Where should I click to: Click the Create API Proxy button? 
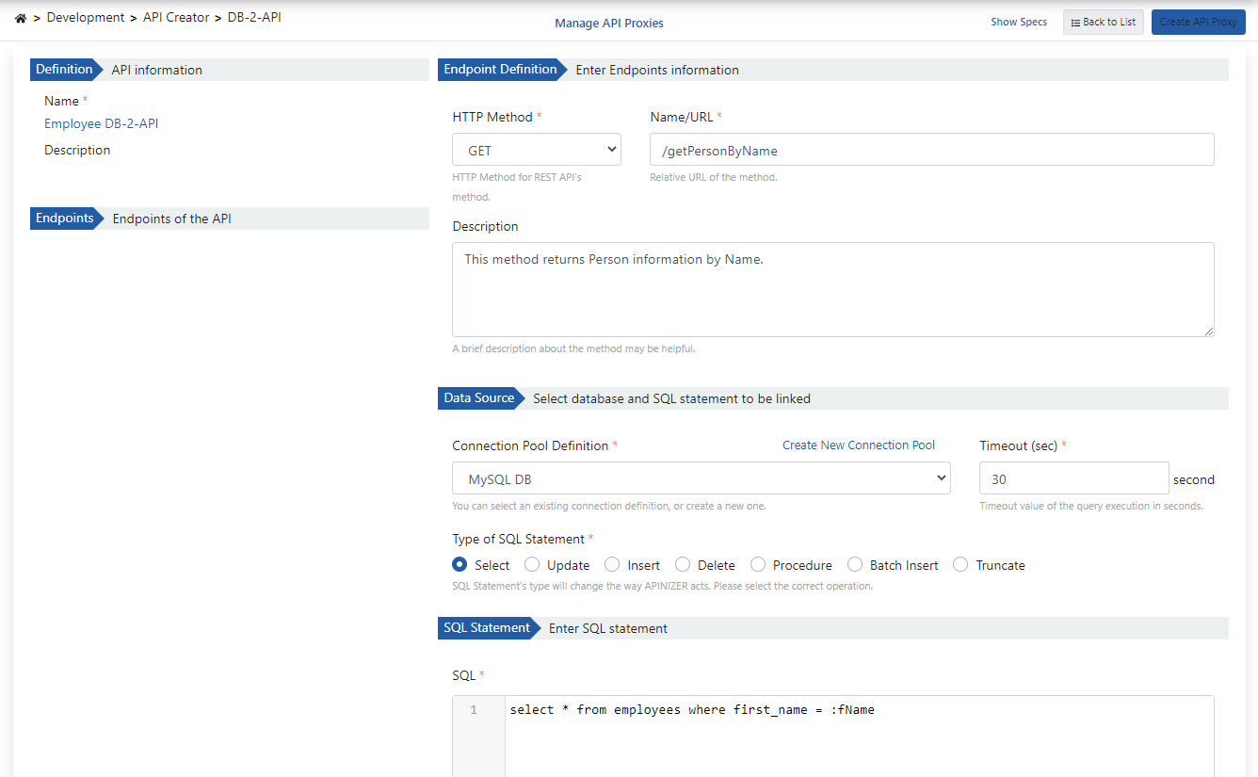(x=1198, y=23)
